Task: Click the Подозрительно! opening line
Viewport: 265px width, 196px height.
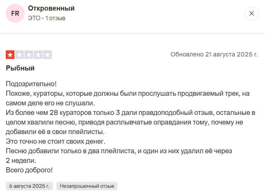Action: [x=31, y=84]
